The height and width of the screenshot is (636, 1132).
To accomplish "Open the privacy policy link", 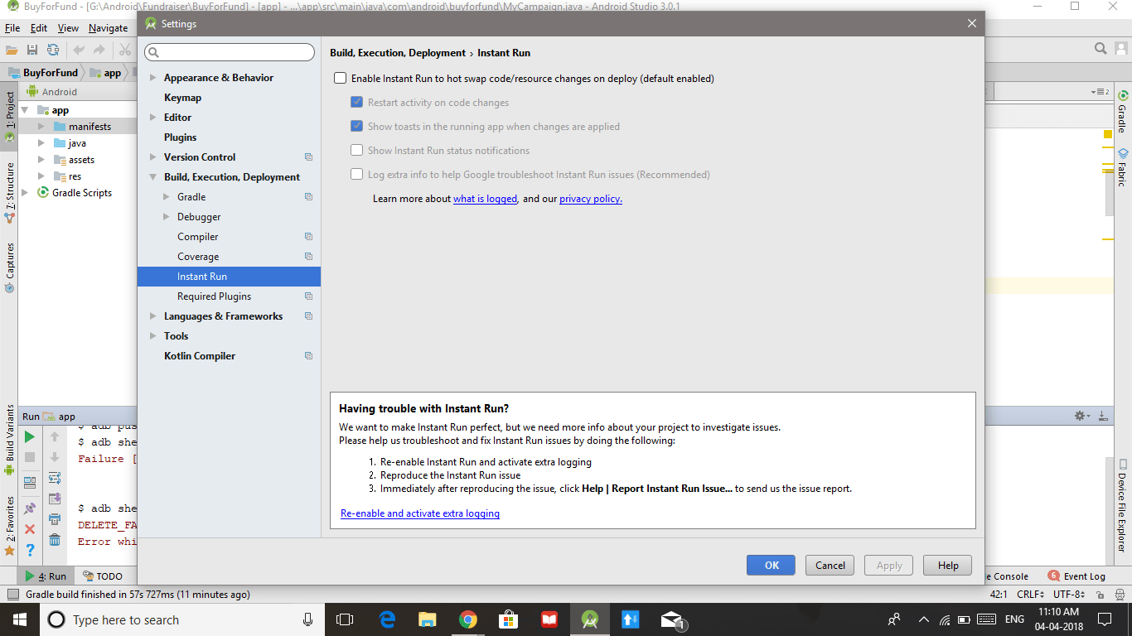I will tap(590, 198).
